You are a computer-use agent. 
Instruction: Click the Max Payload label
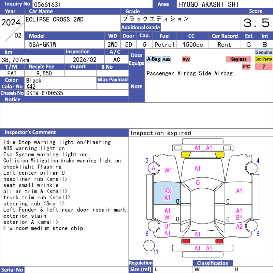coord(113,80)
